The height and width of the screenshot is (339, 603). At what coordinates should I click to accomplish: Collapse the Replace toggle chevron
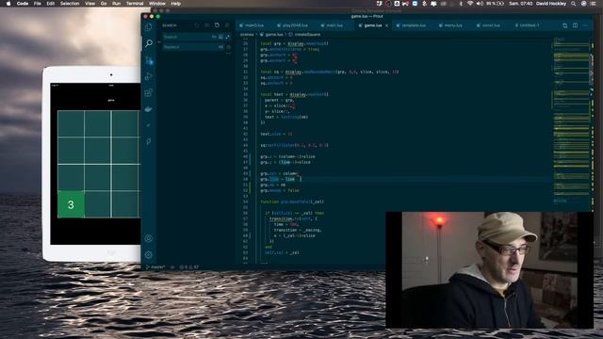(x=159, y=41)
